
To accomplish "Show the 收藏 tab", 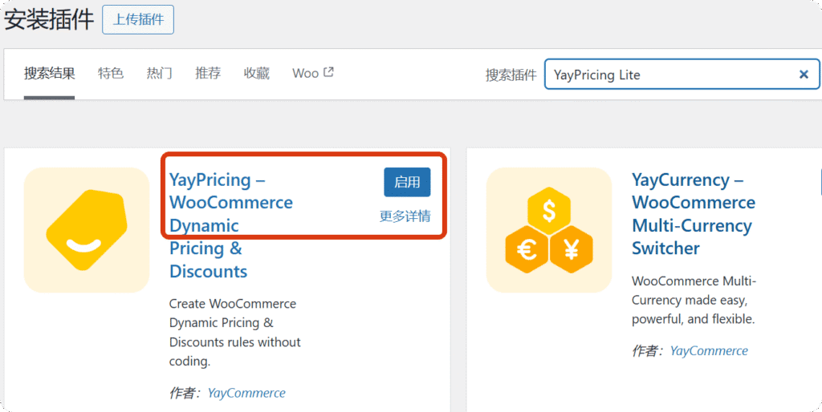I will click(257, 74).
